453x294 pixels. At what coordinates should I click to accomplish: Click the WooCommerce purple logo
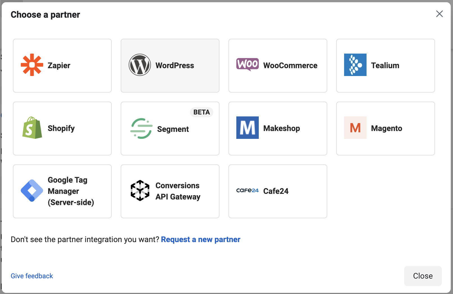(248, 65)
